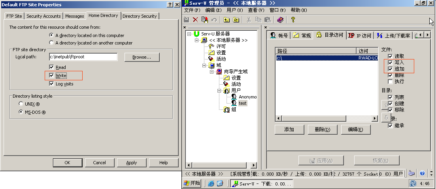Viewport: 436px width, 189px height.
Task: Click the move-down arrow button beside path list
Action: 385,117
